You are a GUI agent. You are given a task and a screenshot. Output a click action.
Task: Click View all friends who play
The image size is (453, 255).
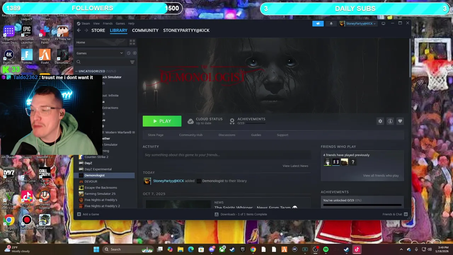pyautogui.click(x=381, y=176)
